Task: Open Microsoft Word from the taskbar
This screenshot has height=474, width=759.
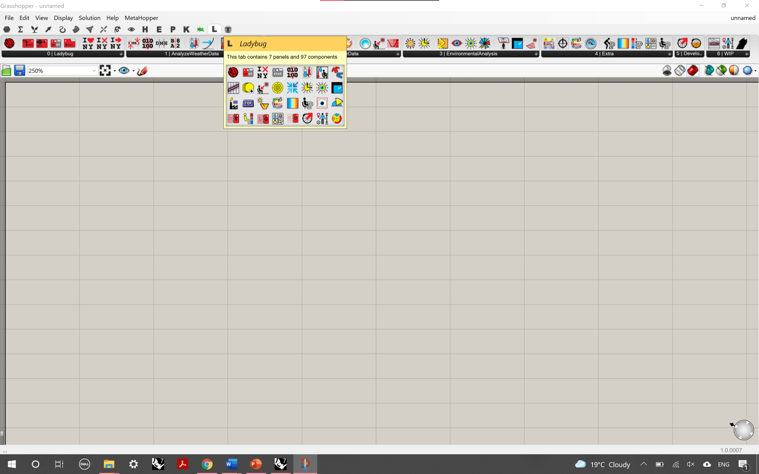Action: pos(232,464)
